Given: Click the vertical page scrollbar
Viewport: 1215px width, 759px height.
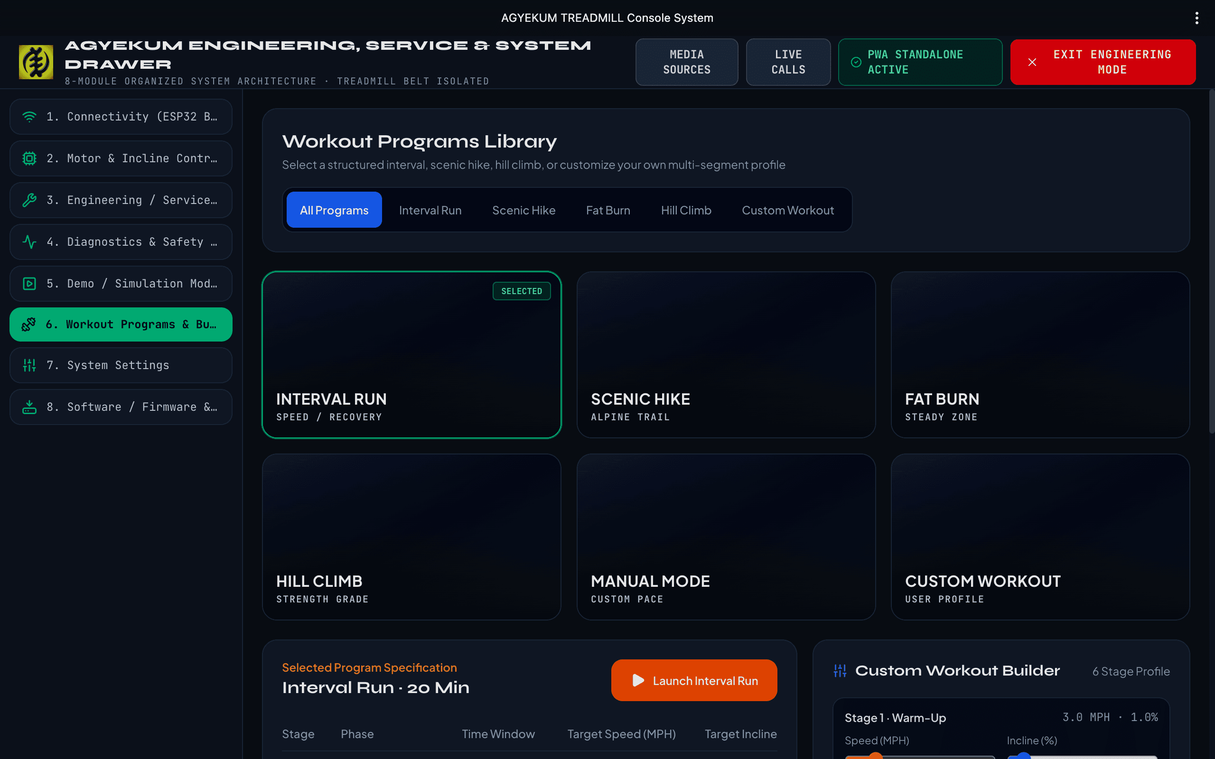Looking at the screenshot, I should [1212, 261].
